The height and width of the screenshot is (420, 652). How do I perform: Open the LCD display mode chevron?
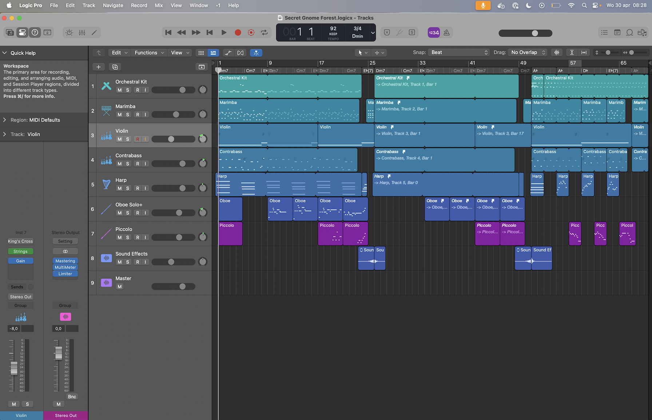(x=373, y=32)
